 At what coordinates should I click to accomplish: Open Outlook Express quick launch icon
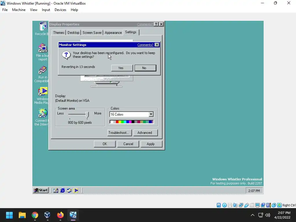tap(69, 190)
